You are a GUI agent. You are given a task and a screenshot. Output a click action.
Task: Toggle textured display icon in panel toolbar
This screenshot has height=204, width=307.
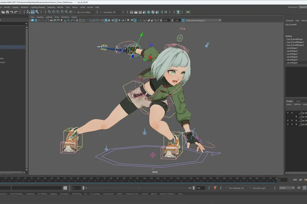(116, 20)
